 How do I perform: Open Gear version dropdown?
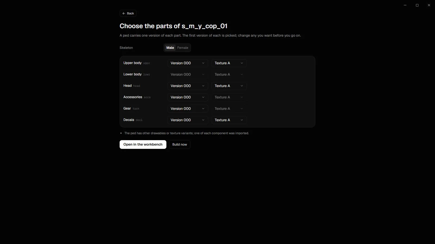[x=188, y=109]
